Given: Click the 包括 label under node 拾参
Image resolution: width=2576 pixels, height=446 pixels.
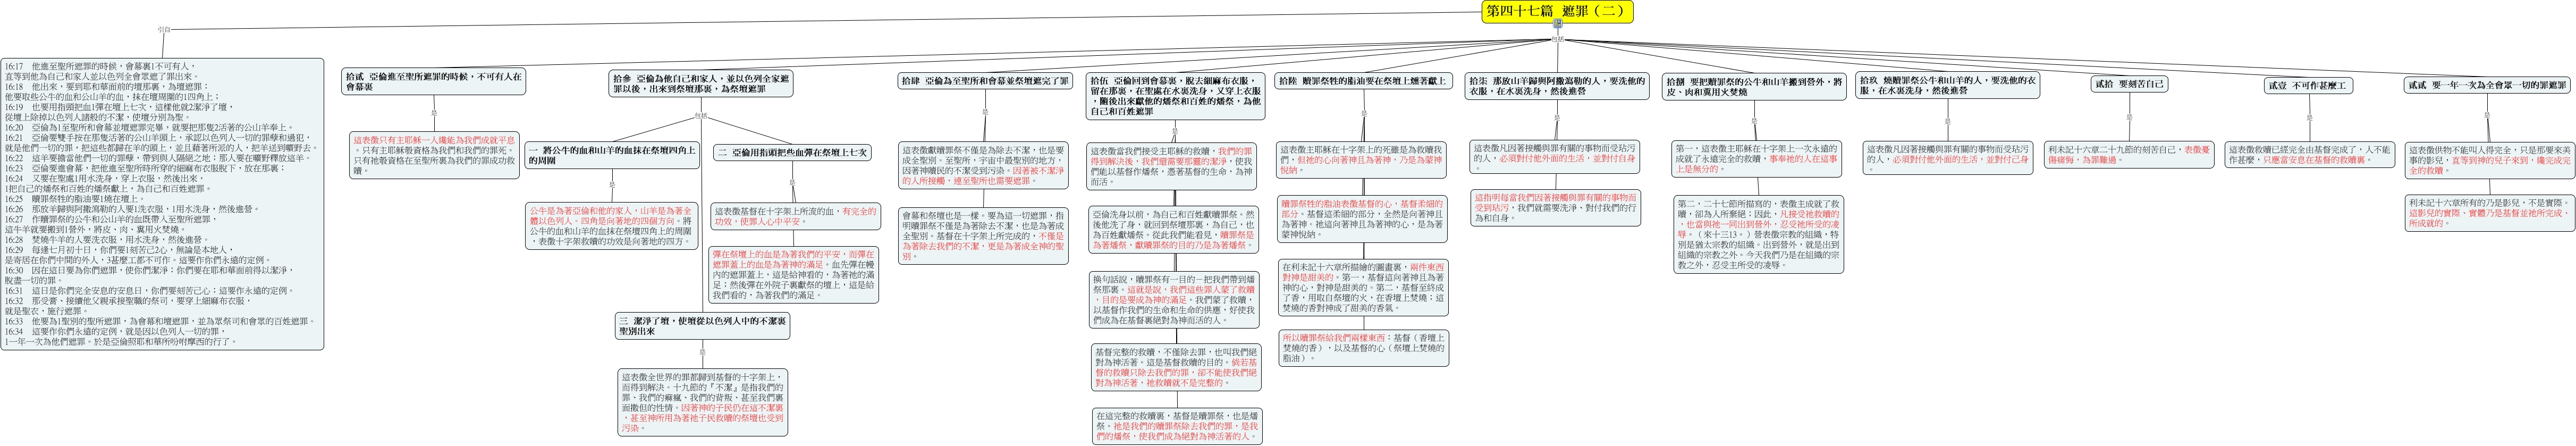Looking at the screenshot, I should point(701,115).
